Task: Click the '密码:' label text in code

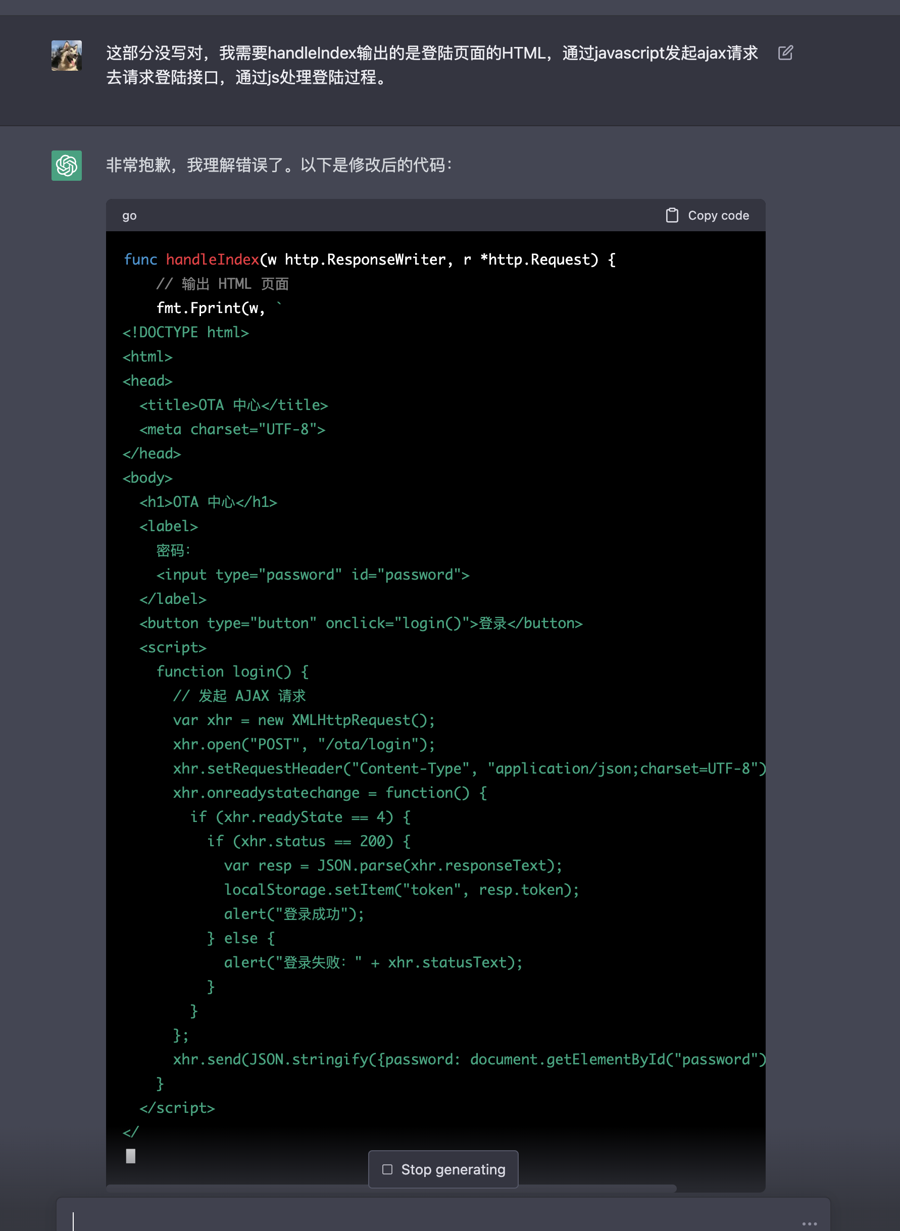Action: [x=173, y=550]
